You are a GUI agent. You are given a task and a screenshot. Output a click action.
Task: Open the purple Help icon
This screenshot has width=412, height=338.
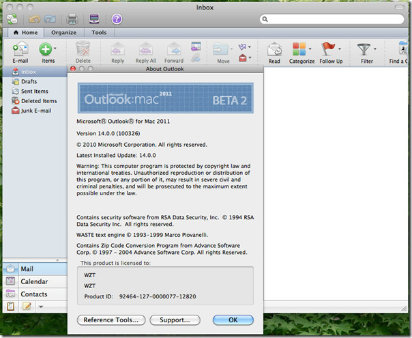pos(117,19)
